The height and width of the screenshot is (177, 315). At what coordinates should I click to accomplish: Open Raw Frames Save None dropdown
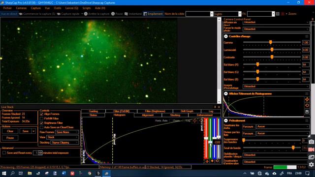(67, 132)
